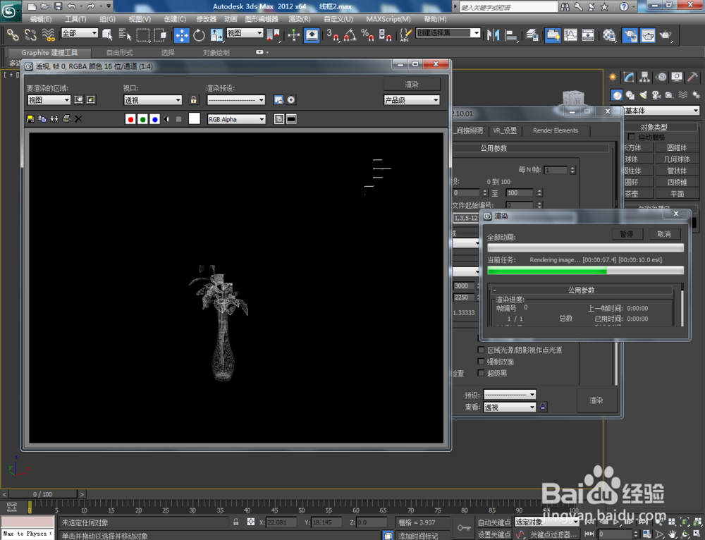The width and height of the screenshot is (705, 540).
Task: Open the 编辑(E) menu
Action: tap(41, 19)
